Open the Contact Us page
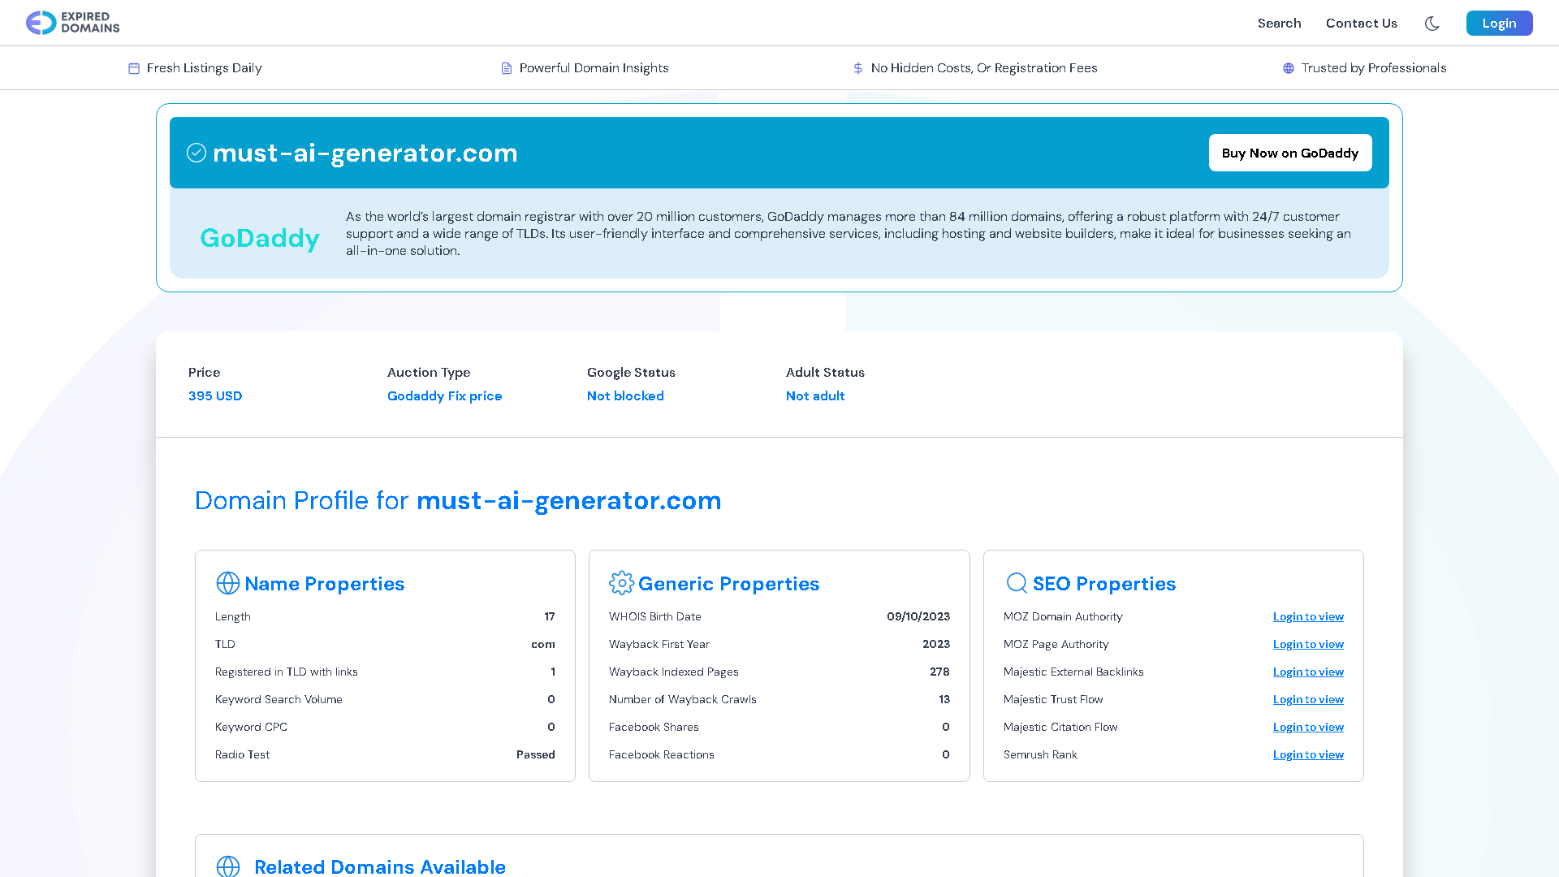 coord(1362,24)
